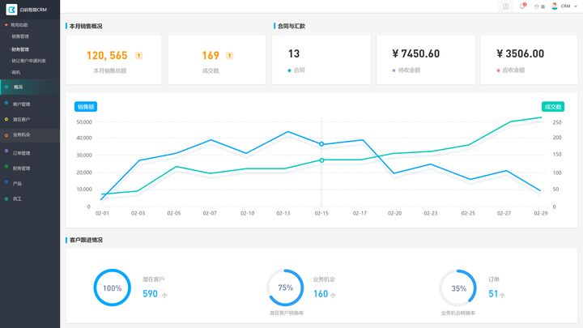Click the 100% circular progress ring
This screenshot has height=328, width=583.
[113, 288]
